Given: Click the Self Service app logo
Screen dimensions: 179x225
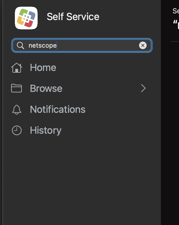Looking at the screenshot, I should pyautogui.click(x=26, y=18).
